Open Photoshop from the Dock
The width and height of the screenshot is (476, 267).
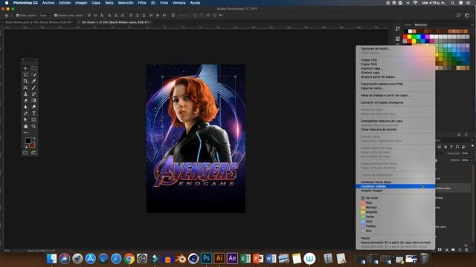point(207,258)
